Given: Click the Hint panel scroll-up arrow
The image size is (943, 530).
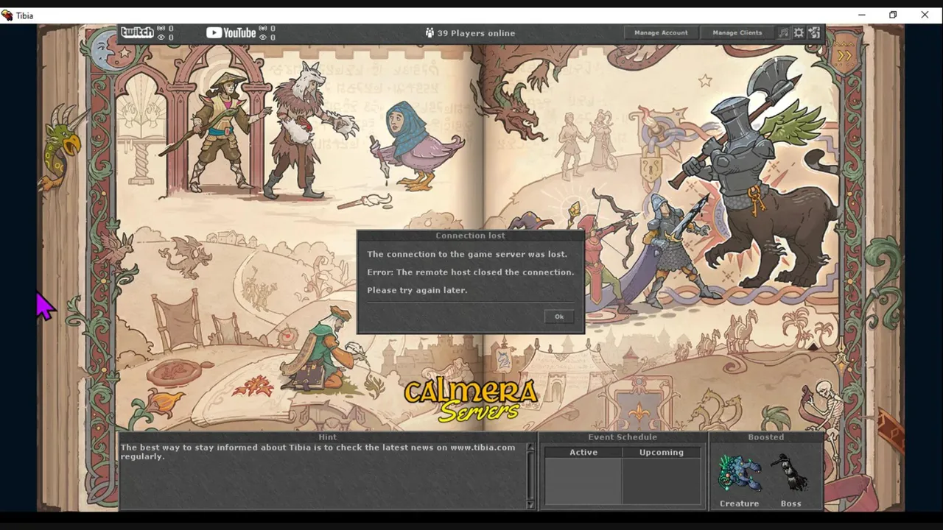Looking at the screenshot, I should point(530,446).
